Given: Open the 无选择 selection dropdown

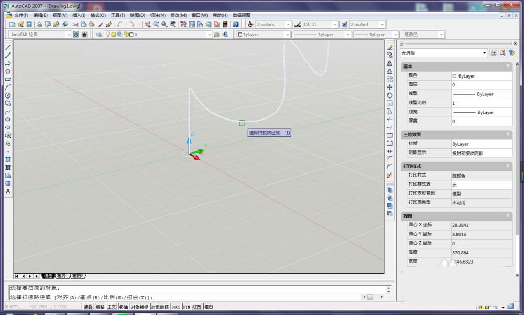Looking at the screenshot, I should point(484,53).
